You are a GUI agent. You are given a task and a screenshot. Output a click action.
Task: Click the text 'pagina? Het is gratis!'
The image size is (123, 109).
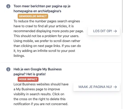pyautogui.click(x=30, y=74)
